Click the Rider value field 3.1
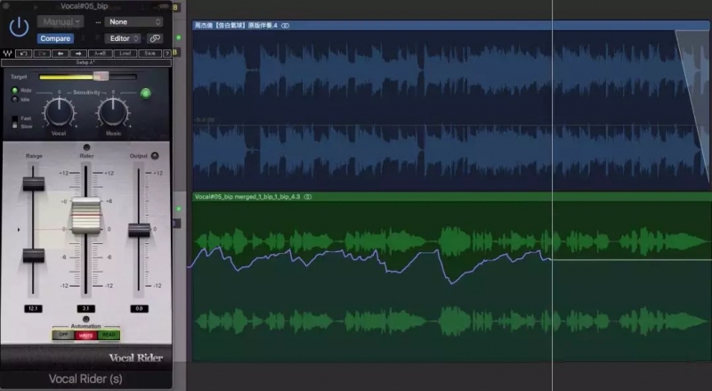Image resolution: width=712 pixels, height=391 pixels. [85, 308]
